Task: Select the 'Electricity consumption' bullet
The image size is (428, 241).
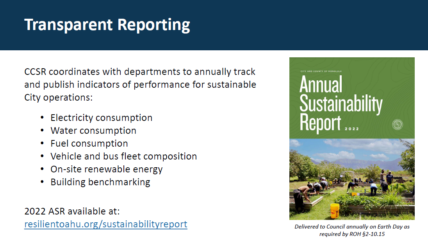Action: (x=101, y=118)
